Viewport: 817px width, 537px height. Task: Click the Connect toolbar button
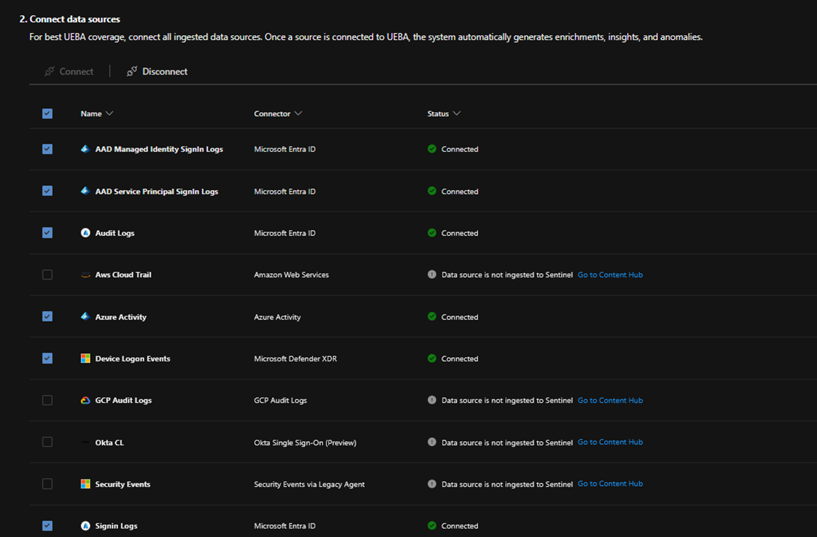pyautogui.click(x=69, y=71)
